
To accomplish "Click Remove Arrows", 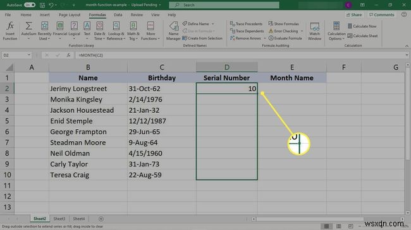I will point(245,38).
